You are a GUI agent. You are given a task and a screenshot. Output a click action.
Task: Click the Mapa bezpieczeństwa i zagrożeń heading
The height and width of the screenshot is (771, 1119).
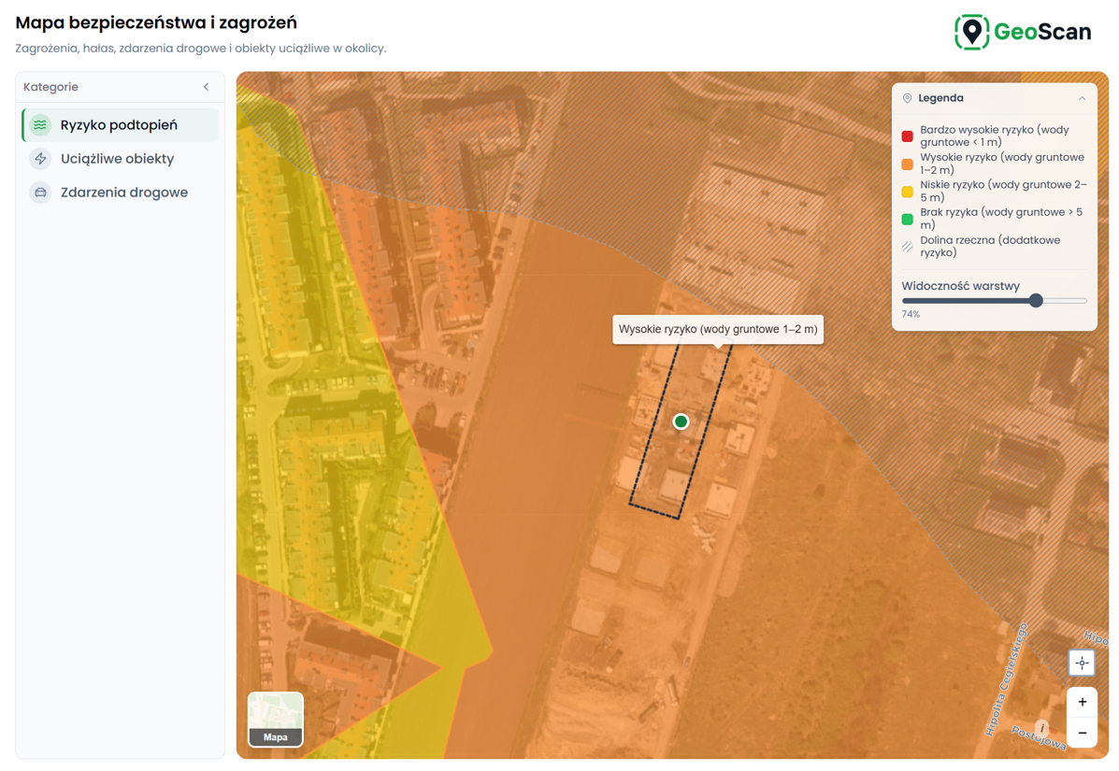point(156,22)
